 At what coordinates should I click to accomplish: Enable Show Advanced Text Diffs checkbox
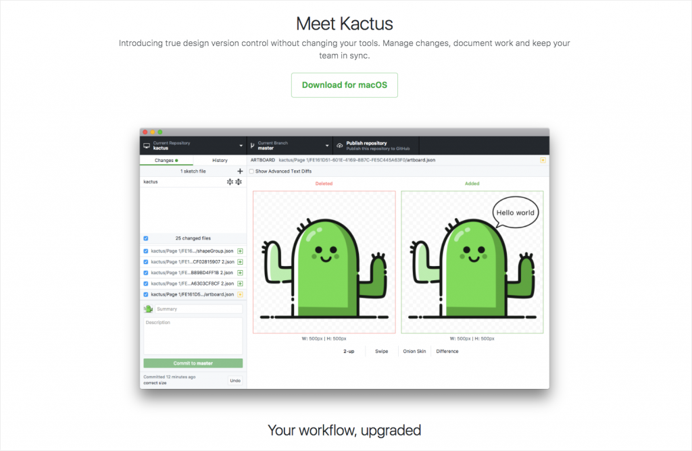click(x=251, y=171)
